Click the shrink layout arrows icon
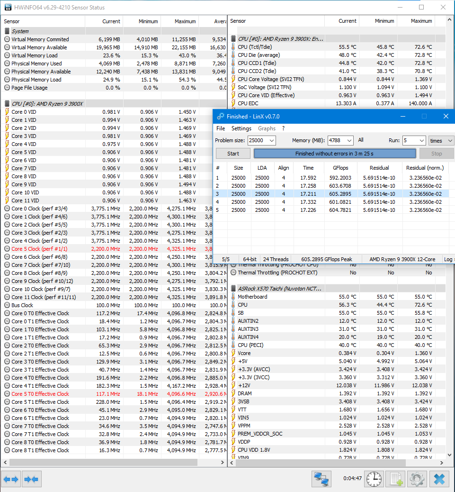455x492 pixels. [31, 479]
